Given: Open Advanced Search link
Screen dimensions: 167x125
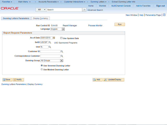Looking at the screenshot, I should click(x=95, y=10).
